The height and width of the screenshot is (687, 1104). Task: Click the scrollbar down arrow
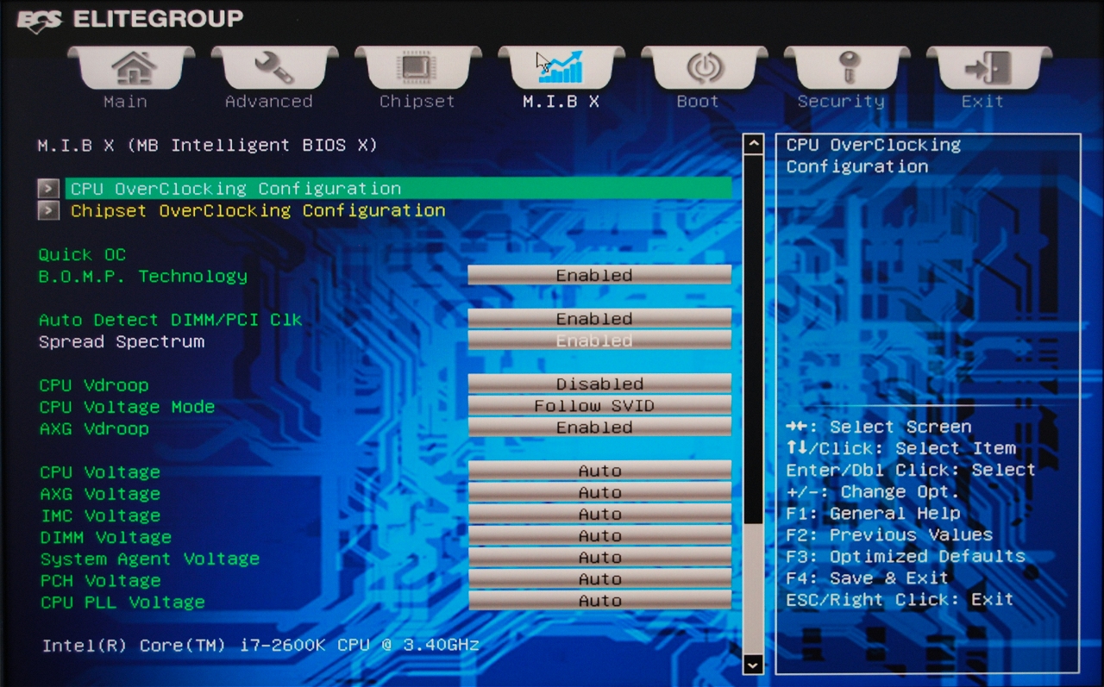tap(753, 664)
